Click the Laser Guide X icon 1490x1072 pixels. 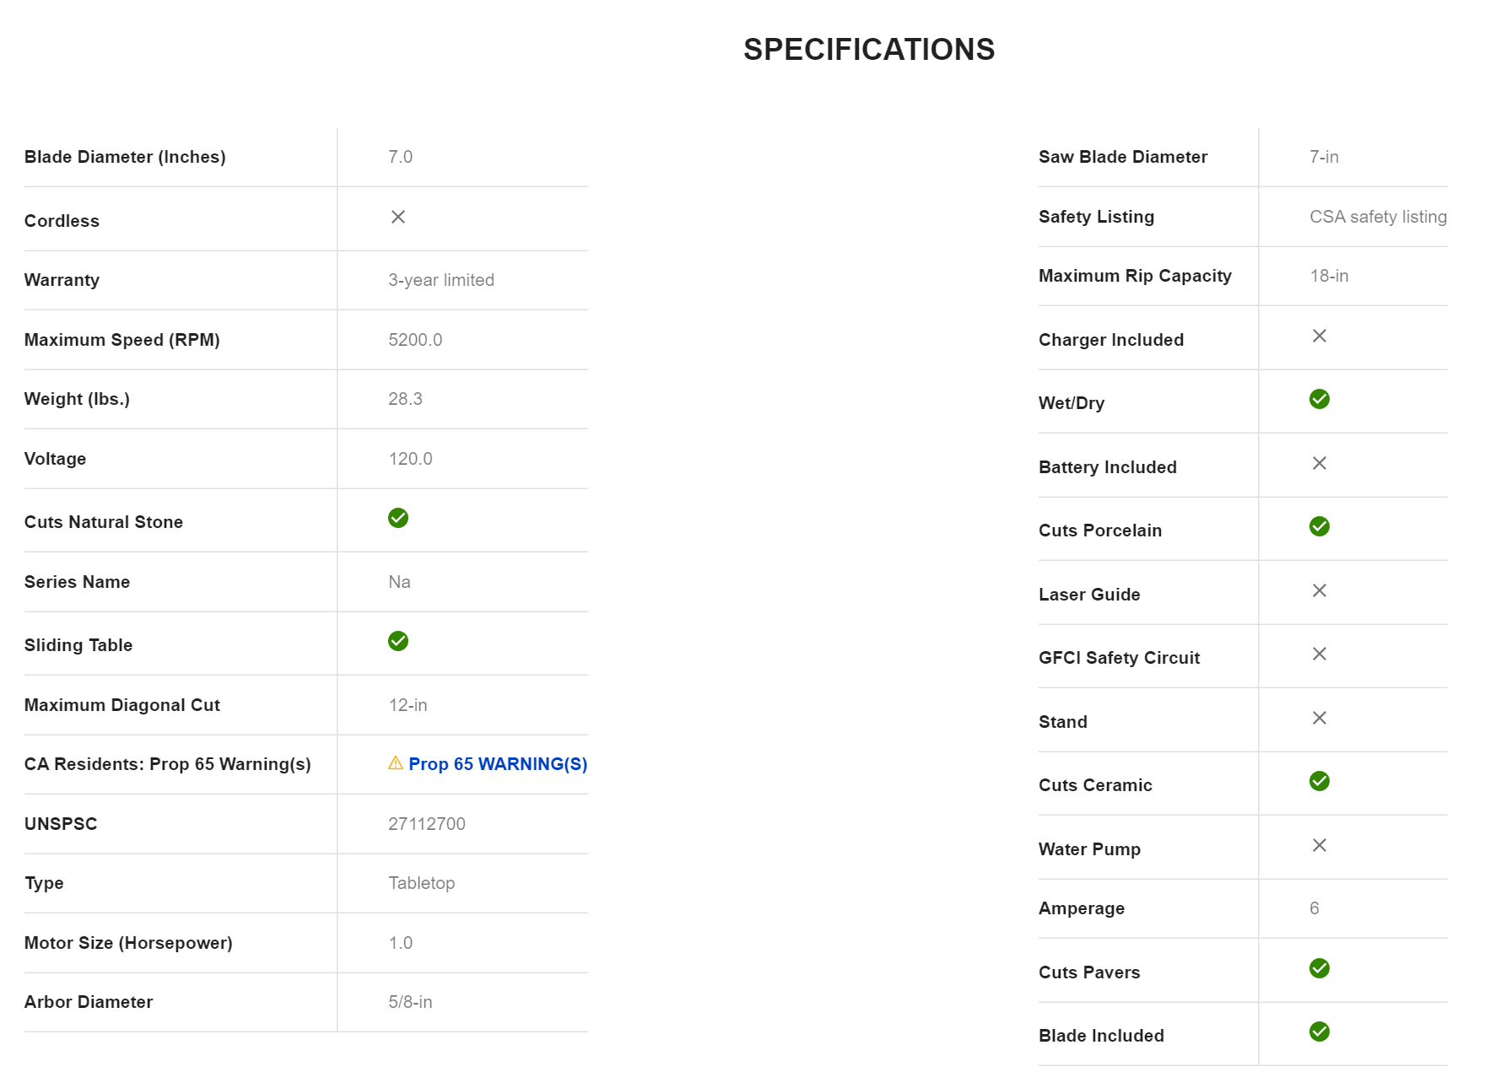pyautogui.click(x=1320, y=590)
